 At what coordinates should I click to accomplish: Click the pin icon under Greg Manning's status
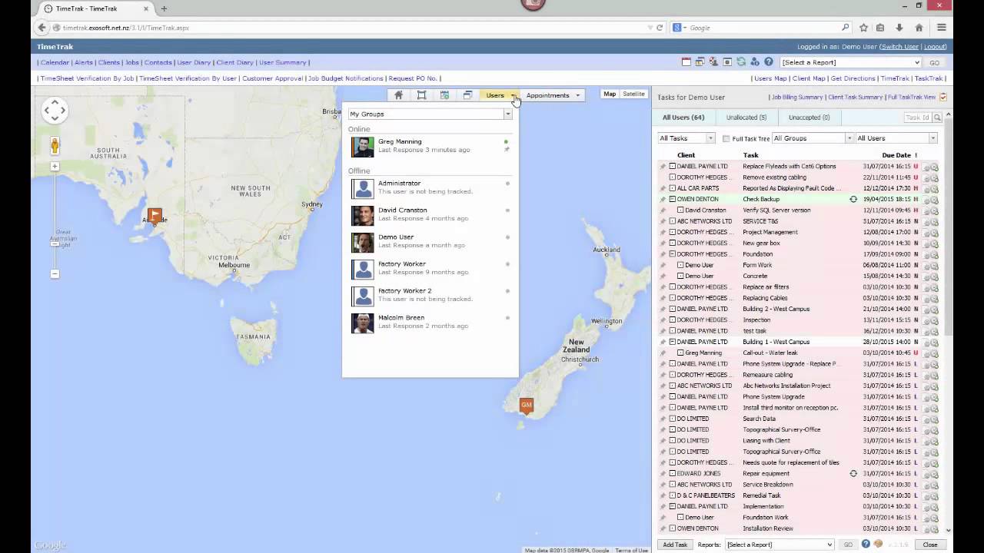(506, 150)
